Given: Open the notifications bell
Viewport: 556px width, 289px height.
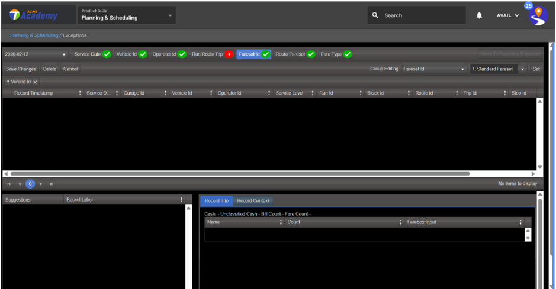Looking at the screenshot, I should (479, 15).
